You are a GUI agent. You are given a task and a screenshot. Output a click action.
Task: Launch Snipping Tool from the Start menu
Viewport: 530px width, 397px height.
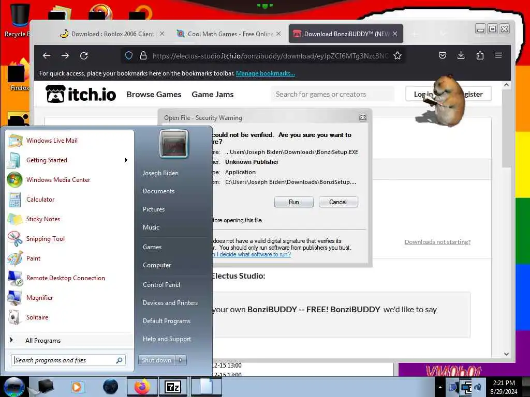tap(46, 239)
